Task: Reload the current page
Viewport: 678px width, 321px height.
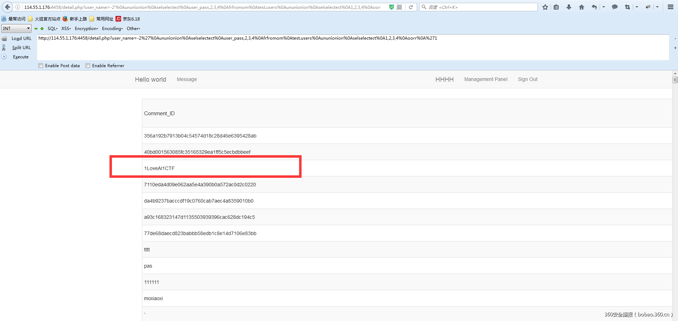Action: click(x=411, y=7)
